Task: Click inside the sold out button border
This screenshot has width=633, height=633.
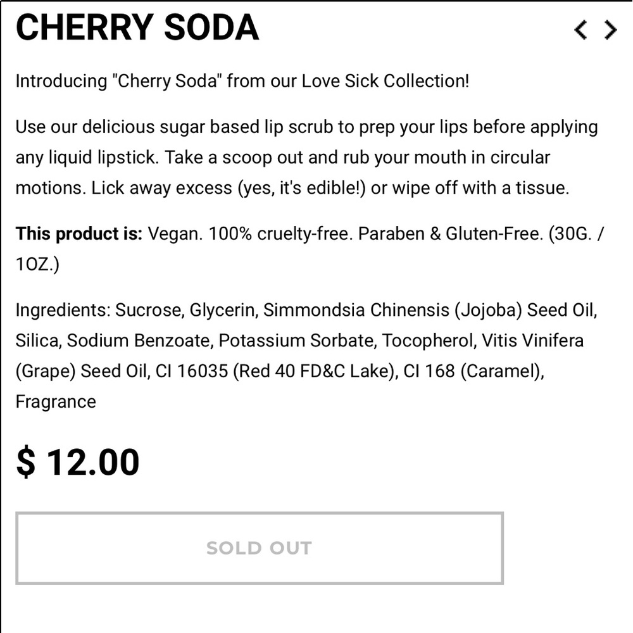Action: coord(260,548)
